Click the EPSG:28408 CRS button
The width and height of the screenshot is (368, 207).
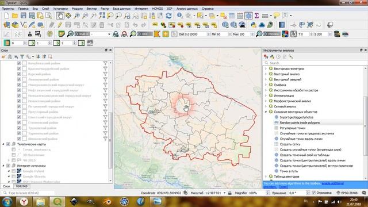347,193
